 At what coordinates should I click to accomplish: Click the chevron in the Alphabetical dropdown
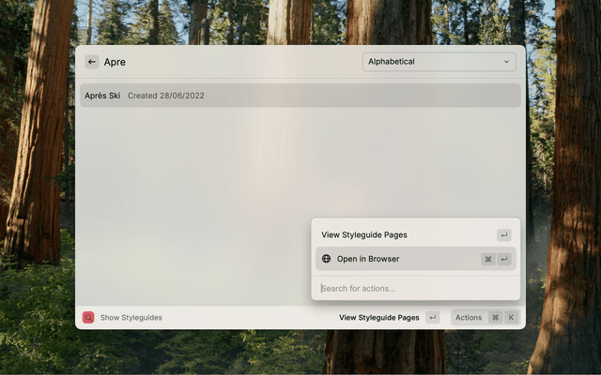tap(507, 62)
